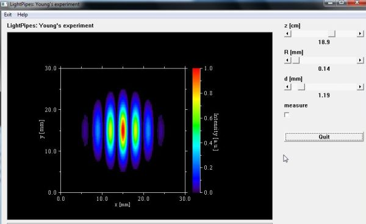Click the Quit button
Screen dimensions: 366x224
click(x=324, y=137)
